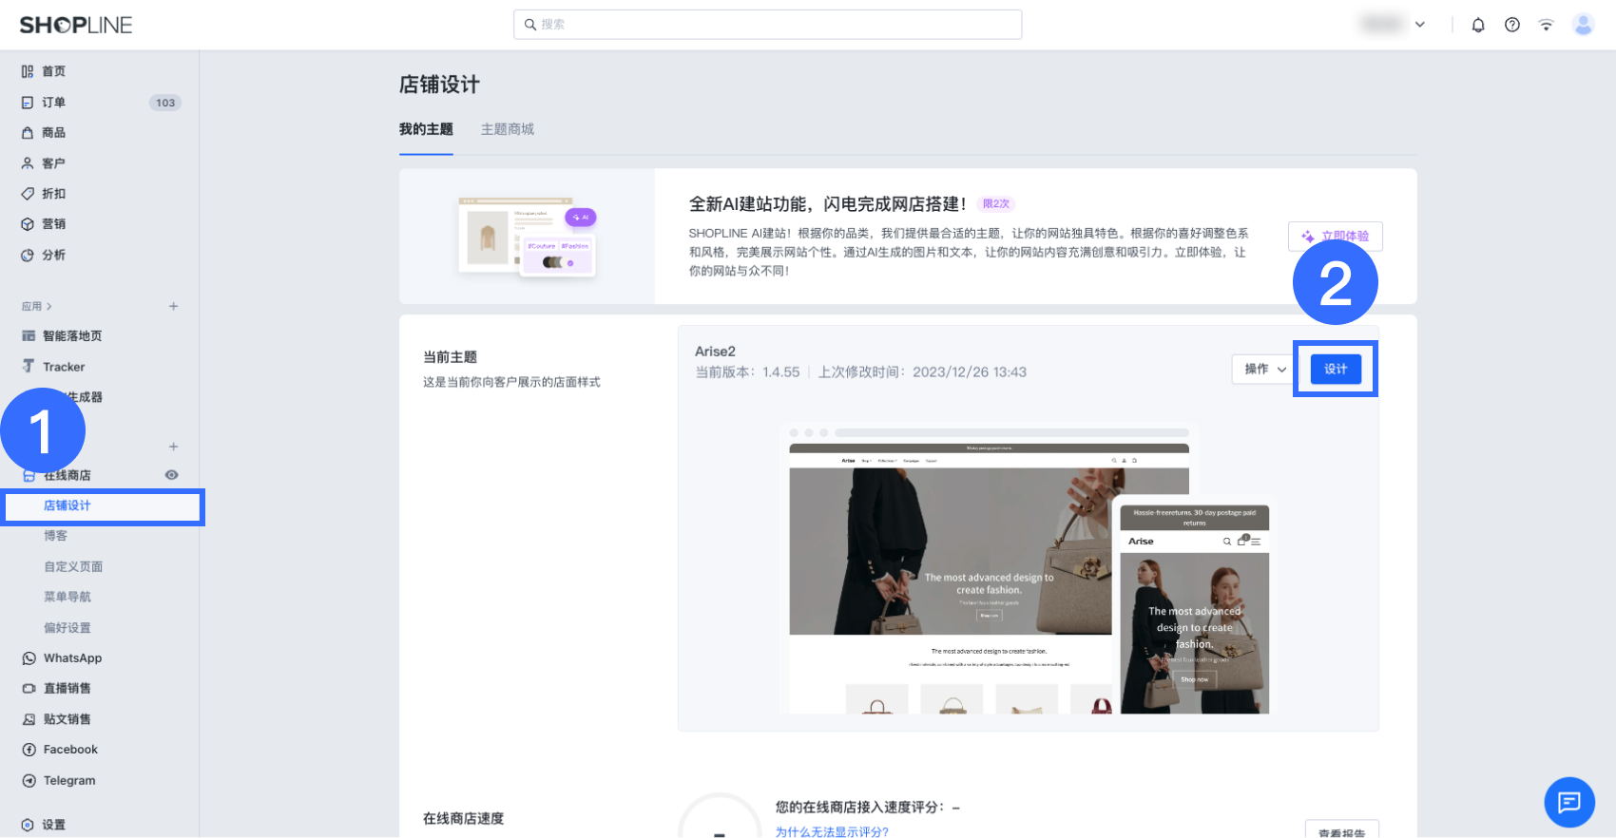Toggle the 在线商店 eye preview icon

[x=171, y=475]
